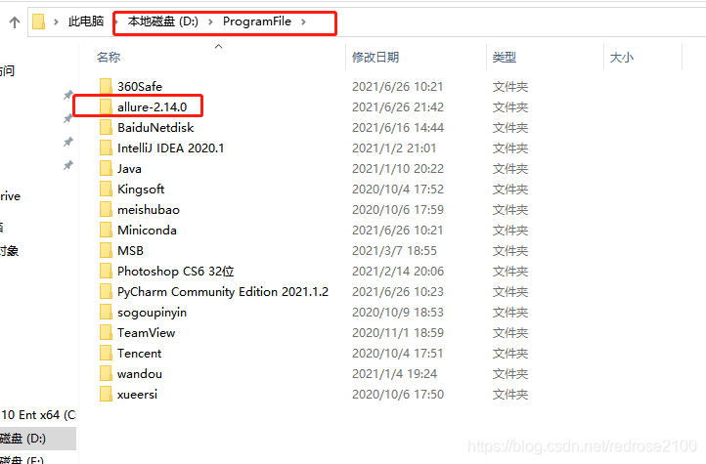The image size is (706, 464).
Task: Click the Java folder icon
Action: (106, 169)
